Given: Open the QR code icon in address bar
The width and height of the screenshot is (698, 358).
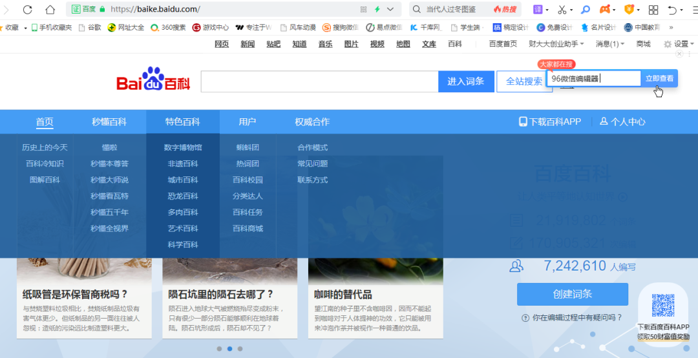Looking at the screenshot, I should pyautogui.click(x=363, y=9).
